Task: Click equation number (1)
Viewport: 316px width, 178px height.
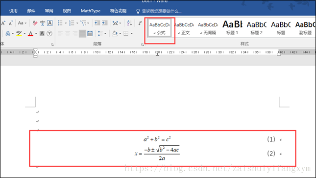Action: pyautogui.click(x=271, y=139)
